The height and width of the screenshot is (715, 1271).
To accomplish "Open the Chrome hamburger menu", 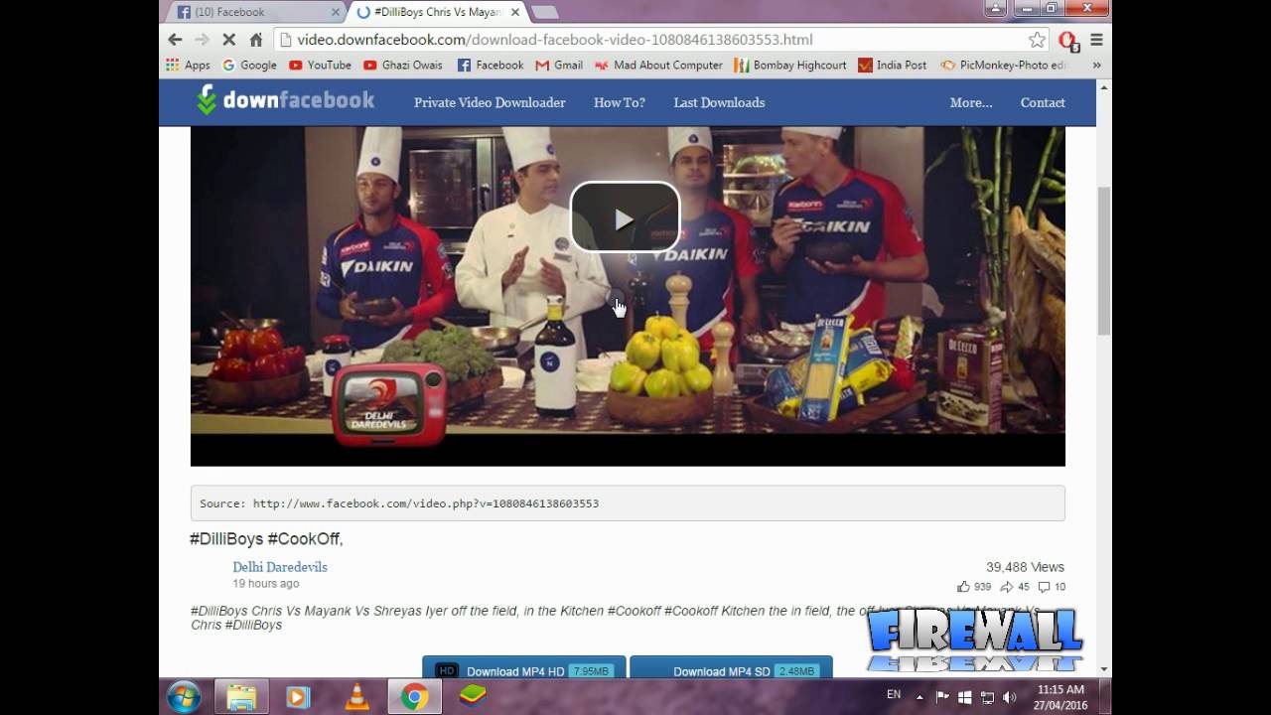I will coord(1096,40).
